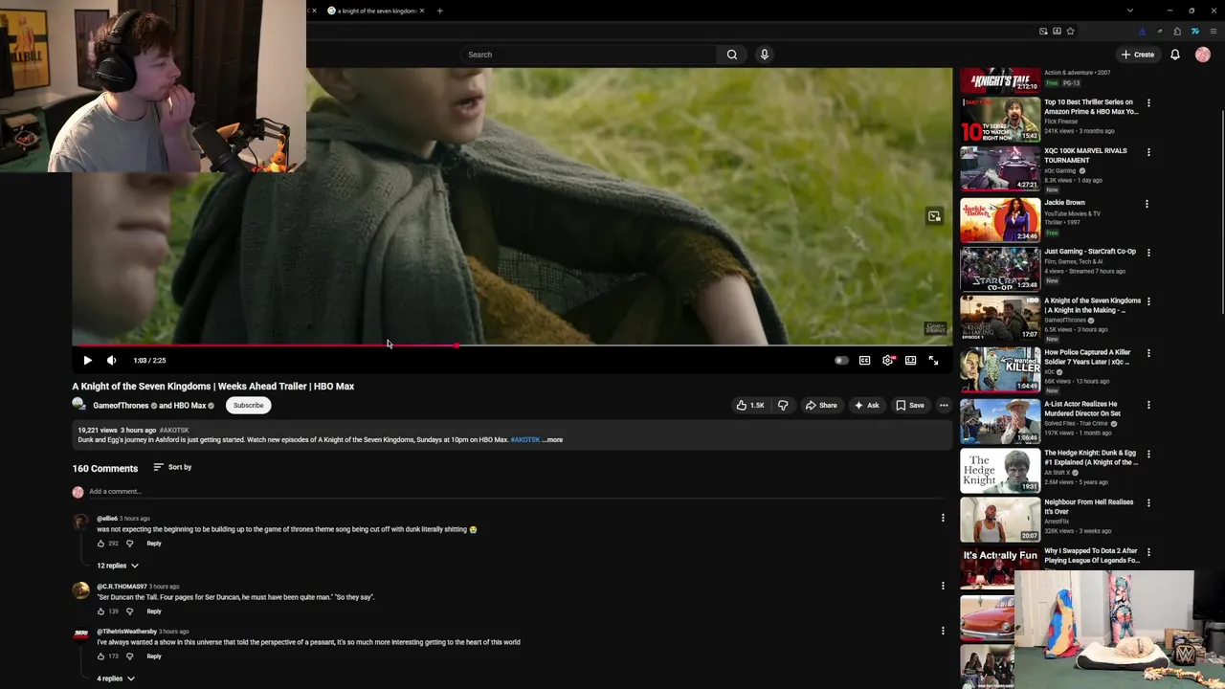Open YouTube notifications bell

tap(1175, 55)
